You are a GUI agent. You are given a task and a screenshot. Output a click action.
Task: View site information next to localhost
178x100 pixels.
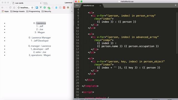tap(19, 7)
